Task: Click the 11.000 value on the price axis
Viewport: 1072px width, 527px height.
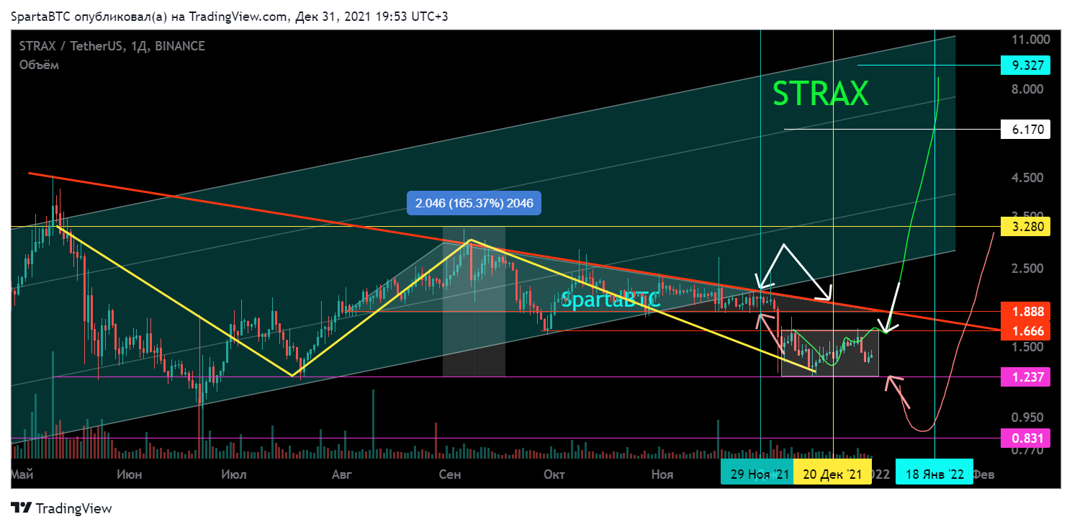Action: click(x=1030, y=39)
